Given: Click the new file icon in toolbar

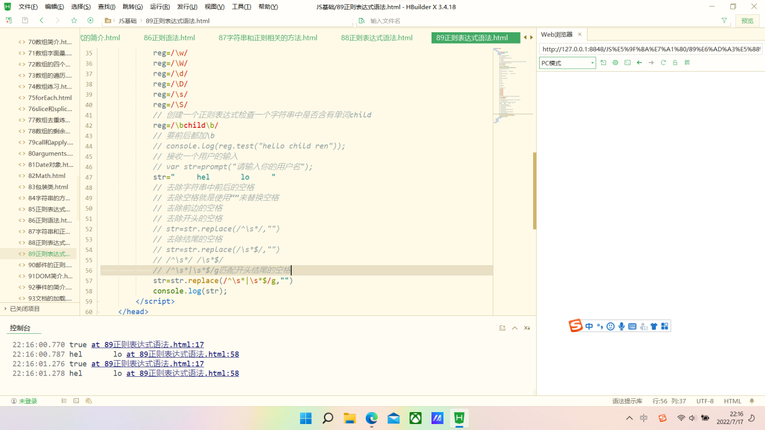Looking at the screenshot, I should [x=8, y=20].
